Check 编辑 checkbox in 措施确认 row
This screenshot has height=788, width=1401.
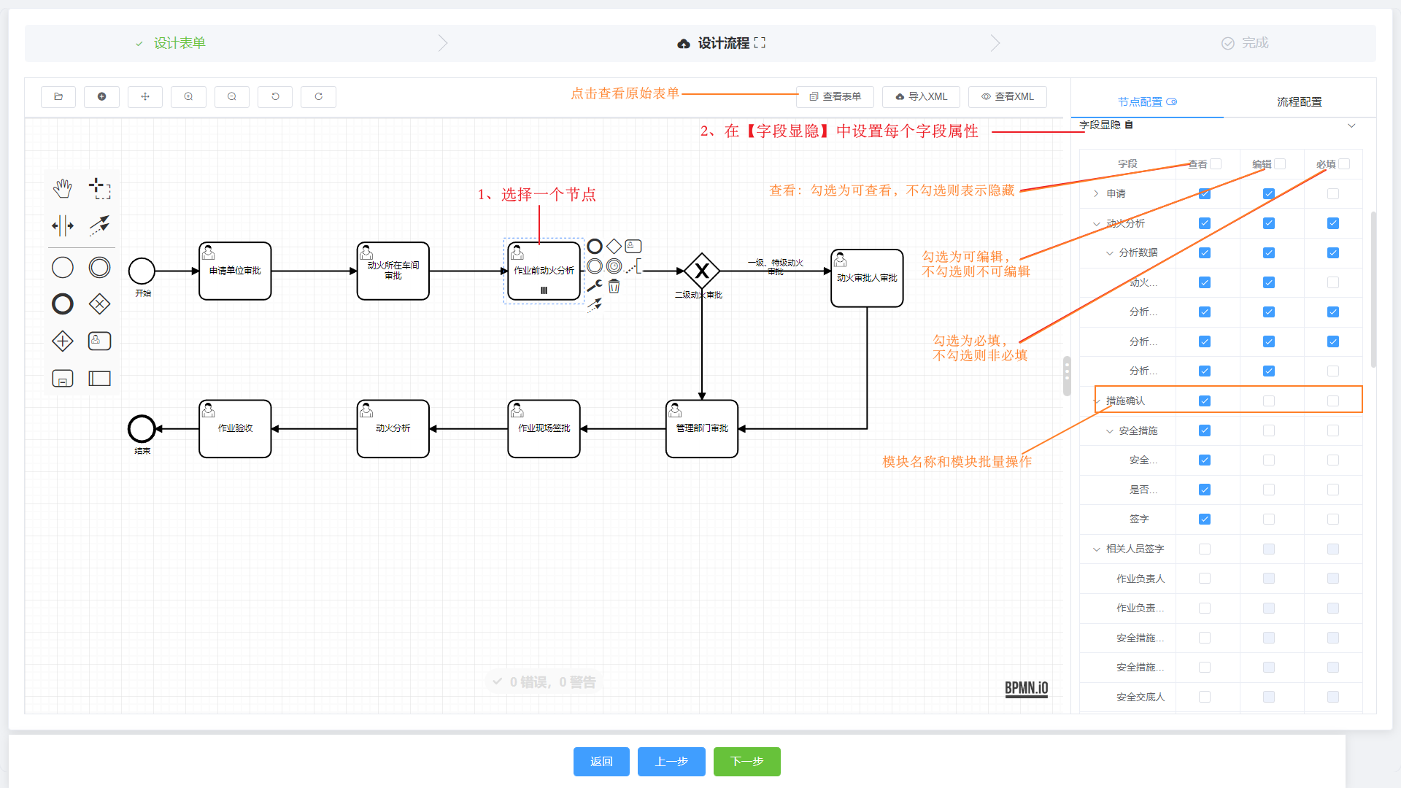click(1269, 401)
